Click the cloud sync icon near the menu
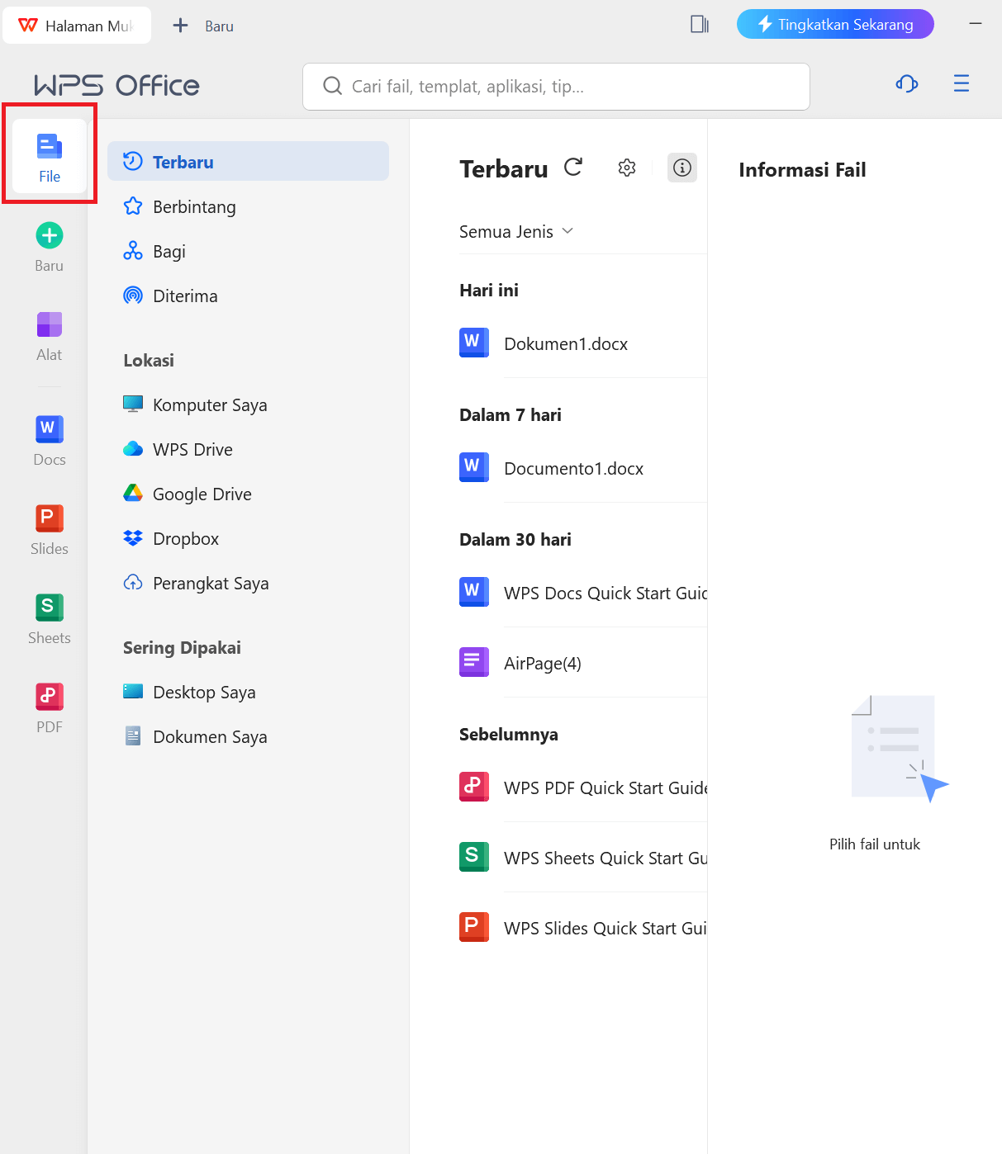Viewport: 1002px width, 1154px height. 906,83
